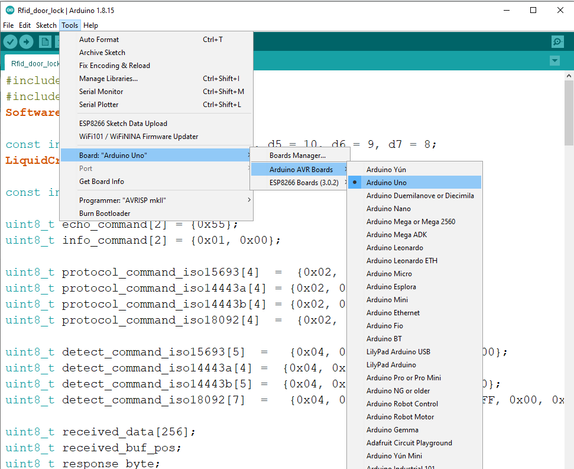The width and height of the screenshot is (574, 469).
Task: Open the tab options dropdown arrow
Action: click(554, 61)
